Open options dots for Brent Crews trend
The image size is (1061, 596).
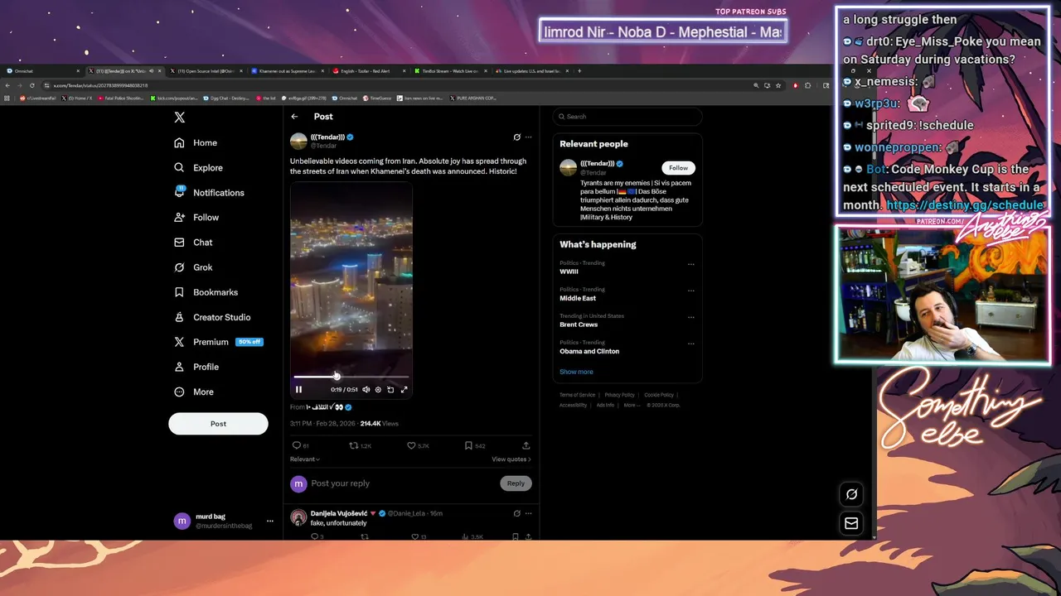[x=691, y=317]
